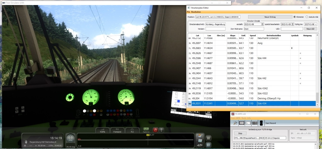Click the Stop button in TS-MFD
The image size is (322, 149).
pyautogui.click(x=240, y=133)
